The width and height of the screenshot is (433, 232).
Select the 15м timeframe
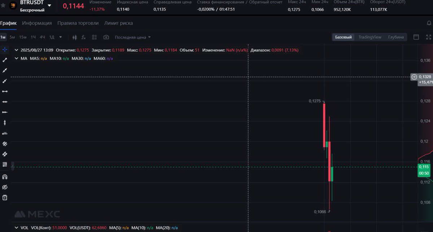pyautogui.click(x=22, y=37)
